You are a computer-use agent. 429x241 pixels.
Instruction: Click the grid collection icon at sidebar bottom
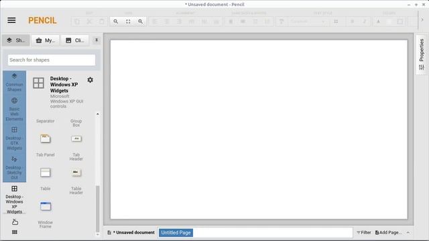[15, 232]
